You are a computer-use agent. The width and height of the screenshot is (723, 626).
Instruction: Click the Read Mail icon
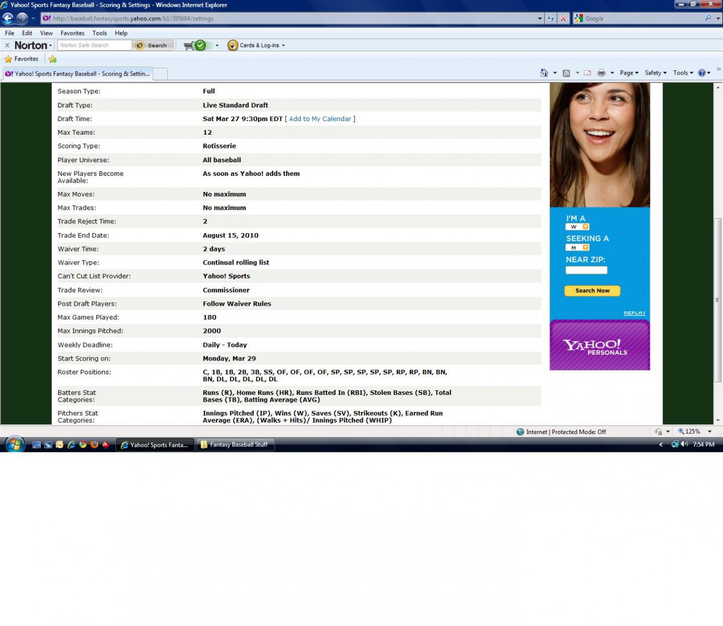pyautogui.click(x=587, y=73)
